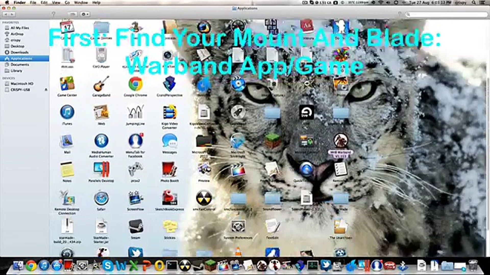This screenshot has height=275, width=490.
Task: Select All My Files in sidebar
Action: (x=20, y=28)
